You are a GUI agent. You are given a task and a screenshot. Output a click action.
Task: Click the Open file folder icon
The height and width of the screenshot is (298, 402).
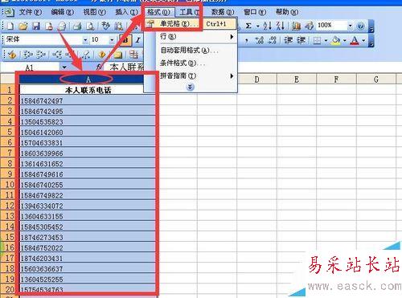pos(23,26)
